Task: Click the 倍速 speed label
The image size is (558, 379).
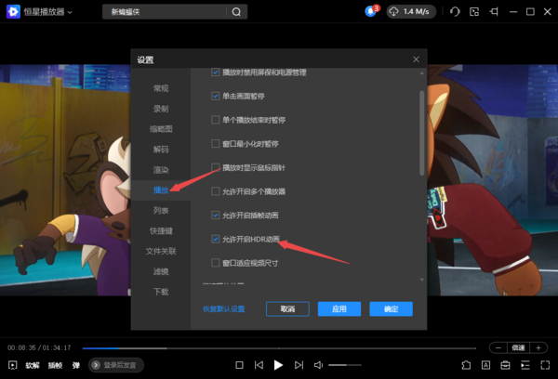Action: tap(519, 347)
